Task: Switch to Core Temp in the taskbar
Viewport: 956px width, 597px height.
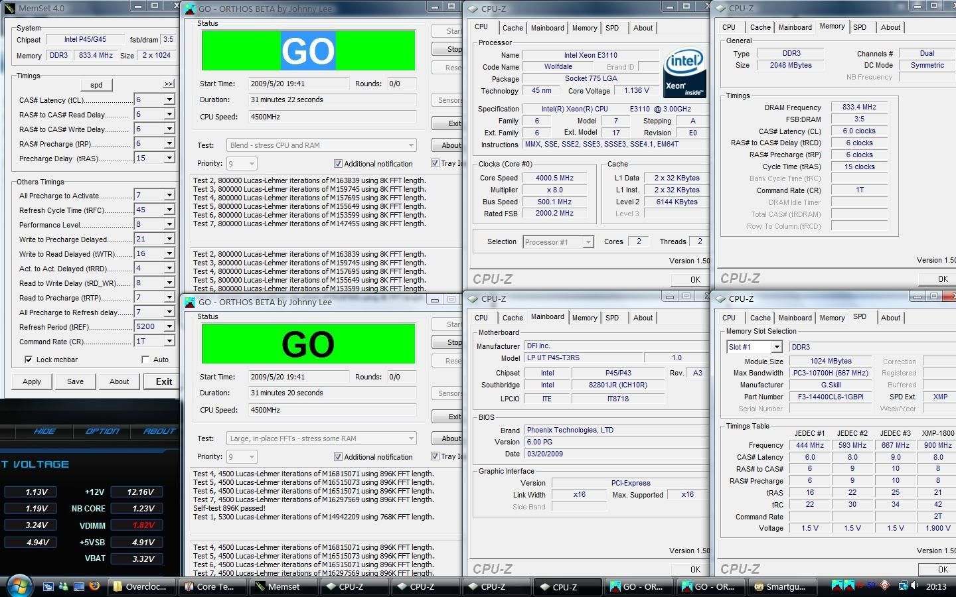Action: (x=212, y=587)
